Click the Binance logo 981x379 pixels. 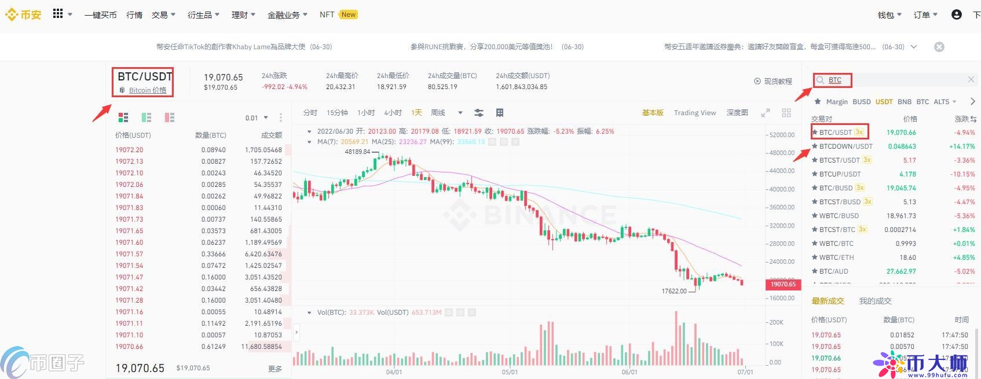[x=23, y=14]
